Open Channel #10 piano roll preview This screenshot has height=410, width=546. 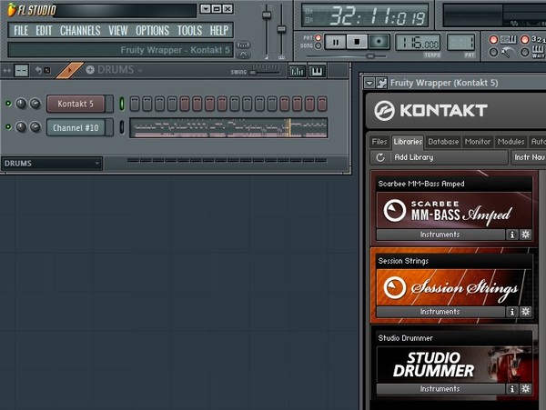tap(228, 127)
